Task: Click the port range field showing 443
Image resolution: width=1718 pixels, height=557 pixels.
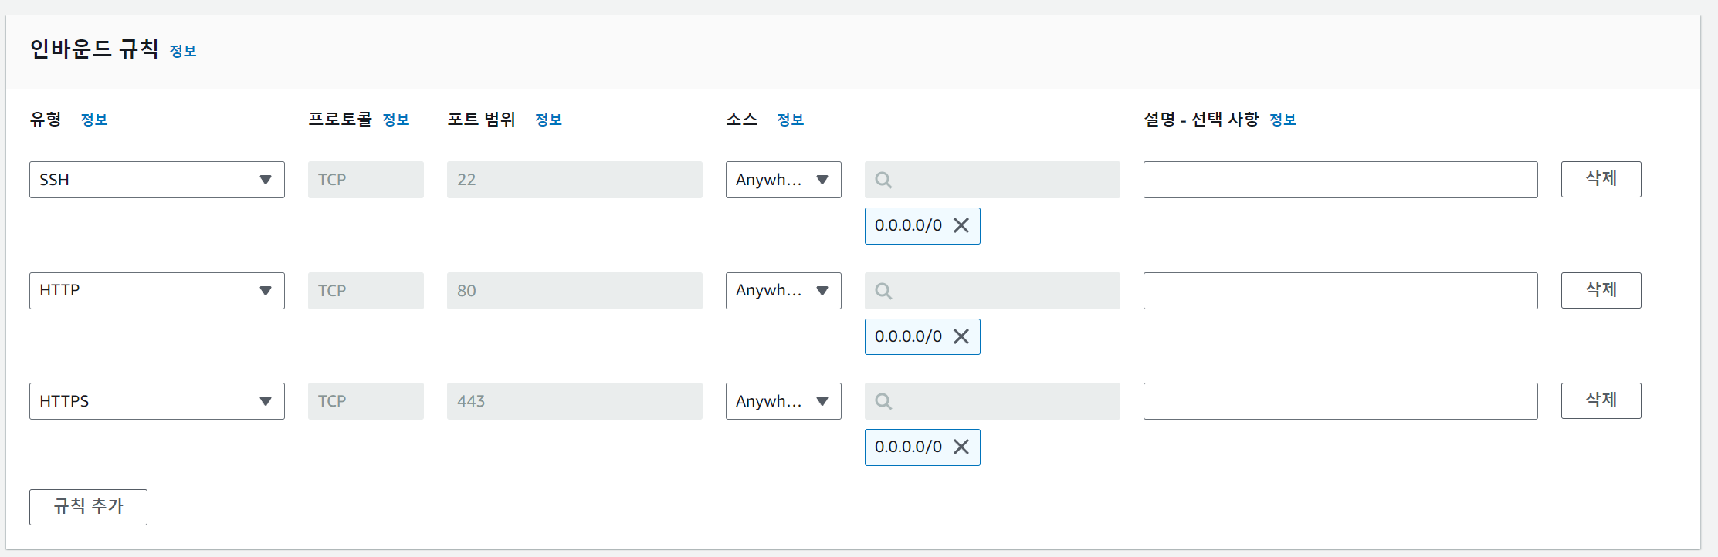Action: pos(574,401)
